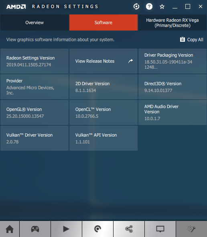Click the AMD logo in title bar
Viewport: 207px width, 237px height.
16,7
